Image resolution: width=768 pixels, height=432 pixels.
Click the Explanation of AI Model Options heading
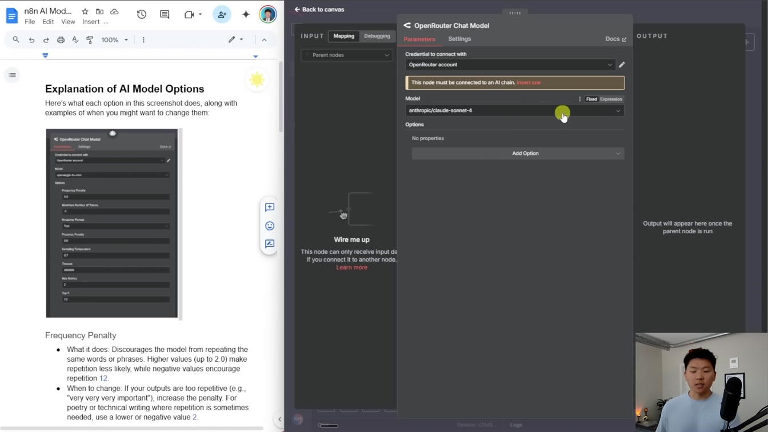click(x=125, y=89)
